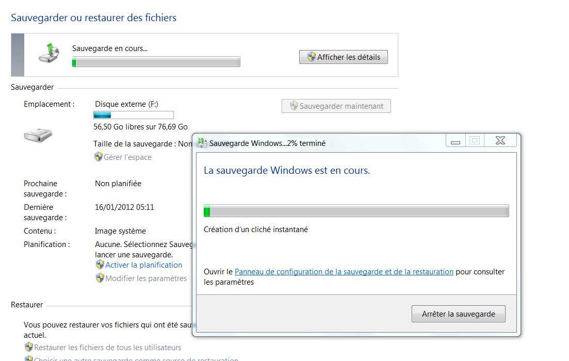Click Activer la planification link
The height and width of the screenshot is (361, 569).
[144, 265]
